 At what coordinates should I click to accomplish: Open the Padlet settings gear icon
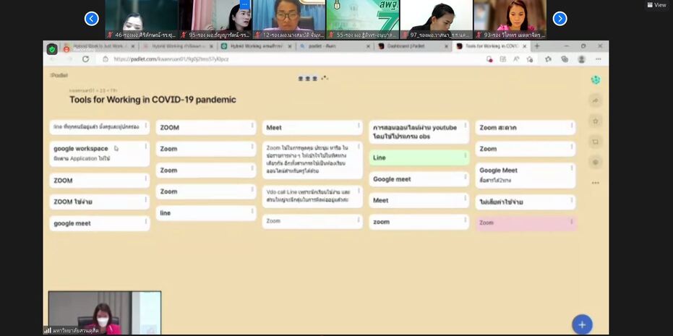click(596, 162)
